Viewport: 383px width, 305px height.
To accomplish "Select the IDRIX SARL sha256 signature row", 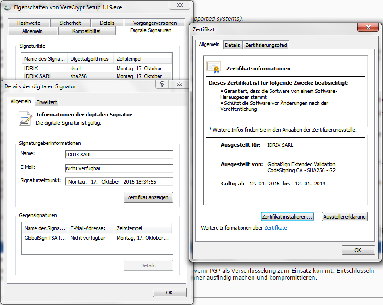I will coord(97,76).
